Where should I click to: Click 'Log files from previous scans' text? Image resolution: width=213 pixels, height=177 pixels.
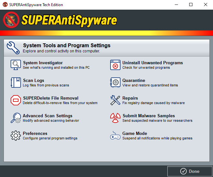click(46, 85)
